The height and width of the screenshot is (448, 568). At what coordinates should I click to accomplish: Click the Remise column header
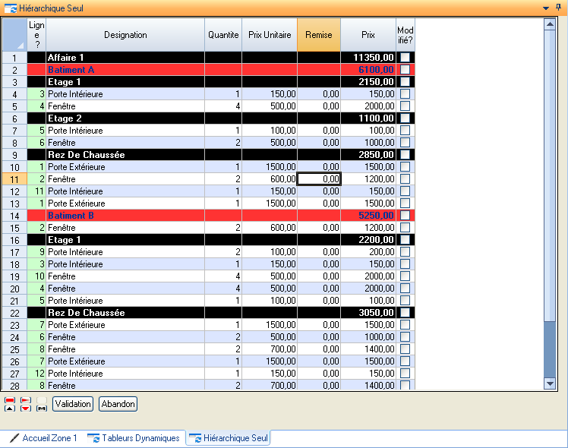click(x=318, y=35)
